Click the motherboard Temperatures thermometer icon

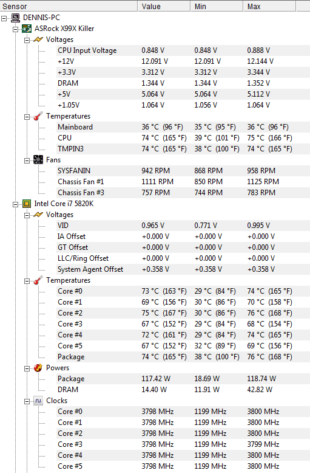pos(38,116)
